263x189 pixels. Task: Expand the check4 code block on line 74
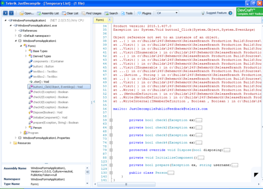(111, 143)
